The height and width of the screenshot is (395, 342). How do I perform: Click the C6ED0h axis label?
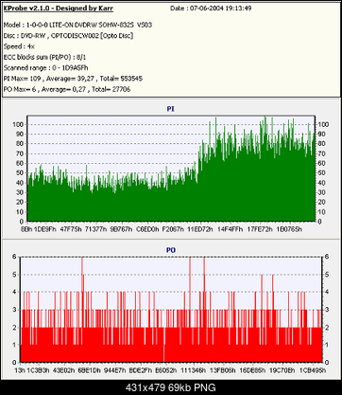pyautogui.click(x=147, y=229)
